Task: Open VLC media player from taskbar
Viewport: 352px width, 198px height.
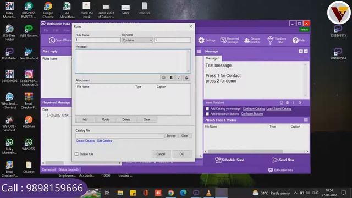Action: [x=209, y=193]
